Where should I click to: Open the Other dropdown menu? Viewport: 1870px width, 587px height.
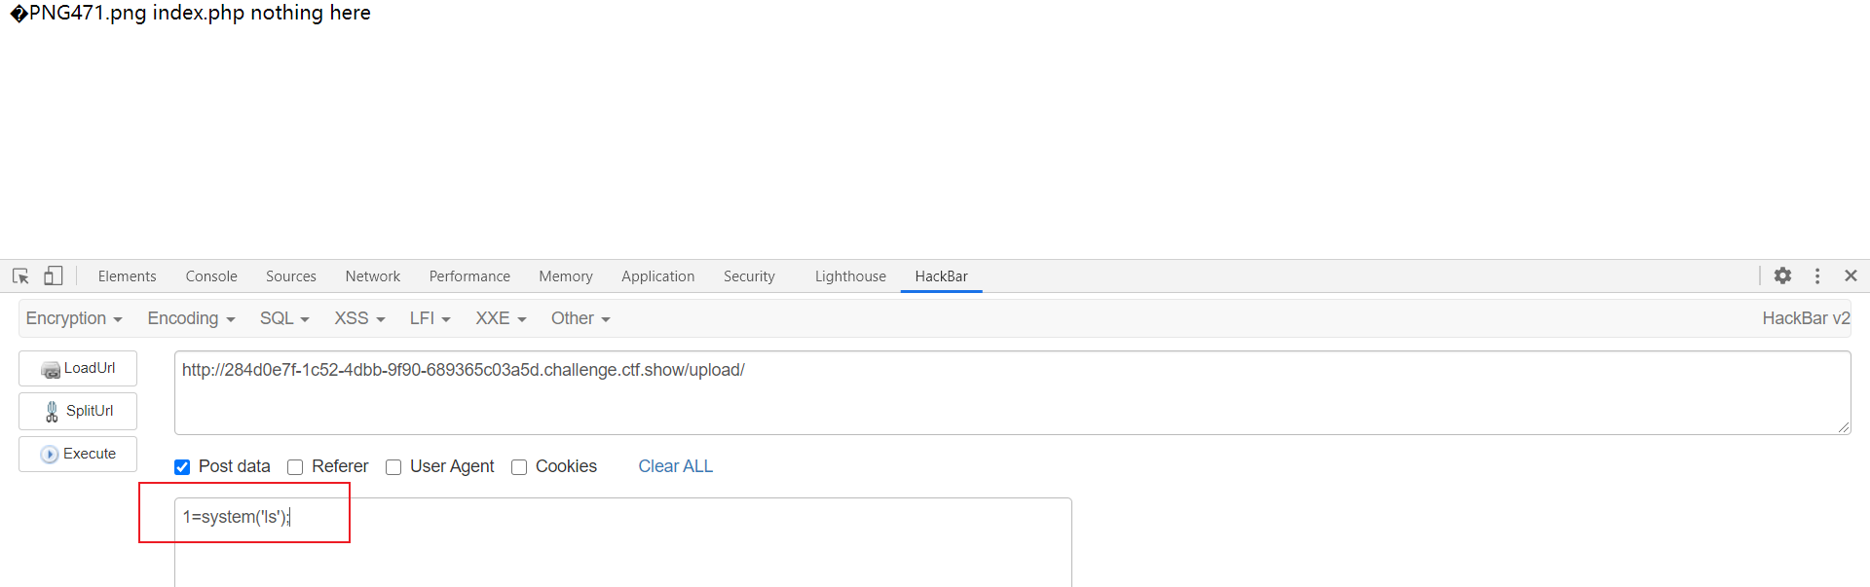(x=580, y=318)
